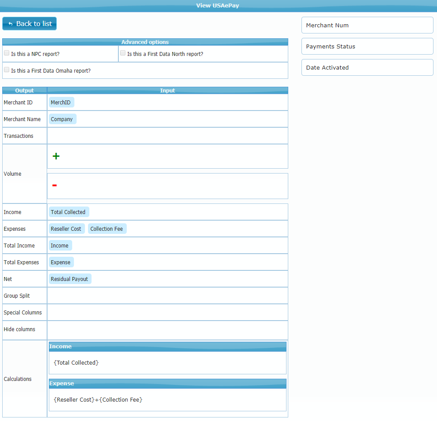This screenshot has width=437, height=421.
Task: Click the empty Transactions input cell
Action: point(167,136)
